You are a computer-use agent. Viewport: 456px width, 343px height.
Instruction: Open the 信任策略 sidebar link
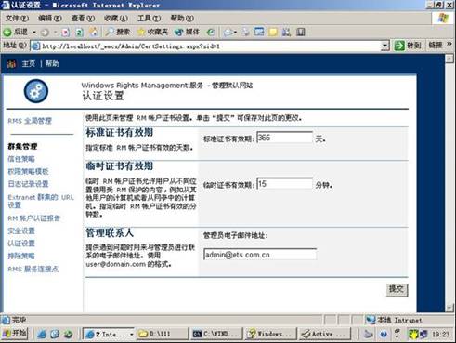point(21,159)
